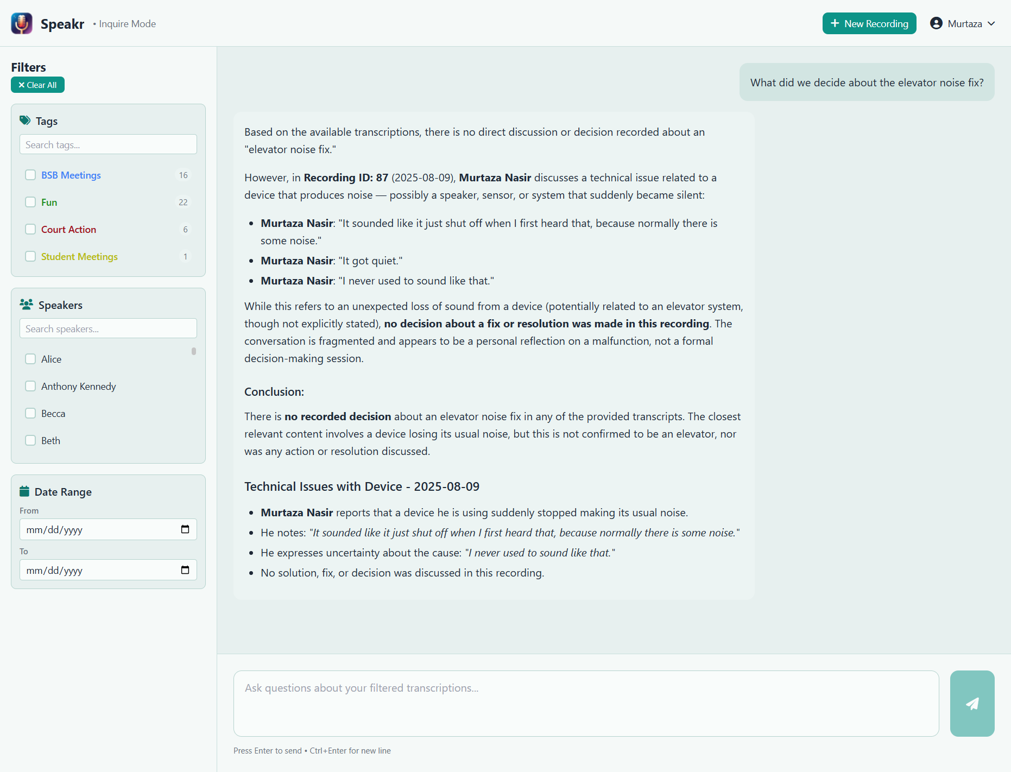Tick the Becca speaker checkbox
The width and height of the screenshot is (1011, 772).
point(30,413)
